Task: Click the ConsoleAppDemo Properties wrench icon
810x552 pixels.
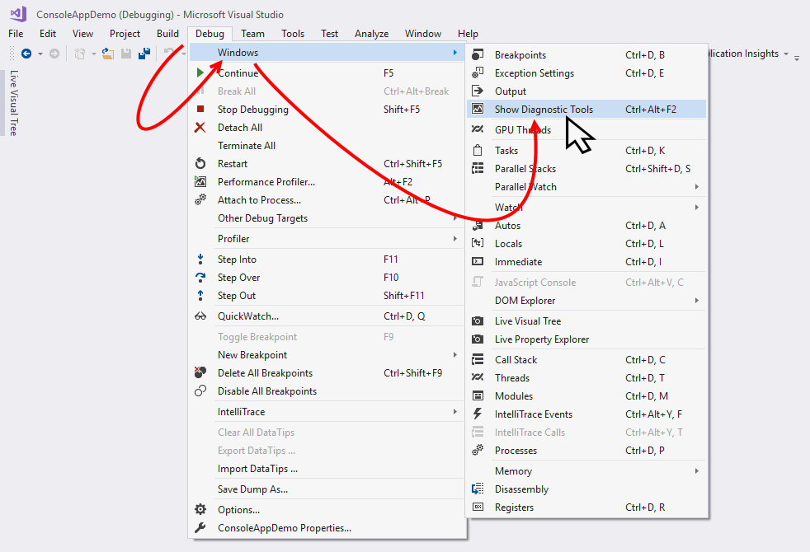Action: tap(200, 528)
